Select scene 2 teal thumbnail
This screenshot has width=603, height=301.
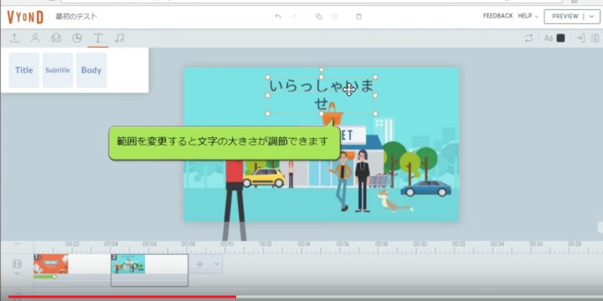point(128,263)
